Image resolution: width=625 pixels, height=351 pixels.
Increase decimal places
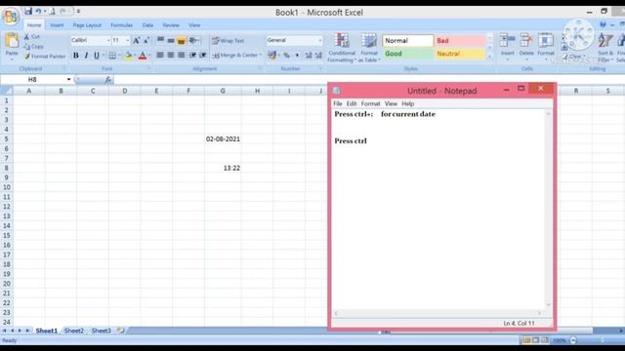coord(309,56)
